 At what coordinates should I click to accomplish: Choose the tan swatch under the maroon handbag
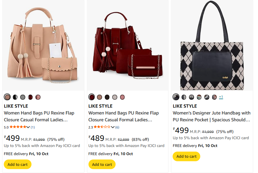tap(99, 97)
